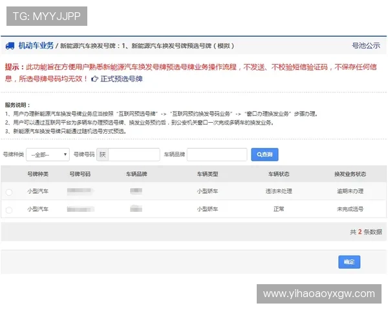This screenshot has width=388, height=310.
Task: Focus the 车辆品牌 input field
Action: (x=217, y=155)
